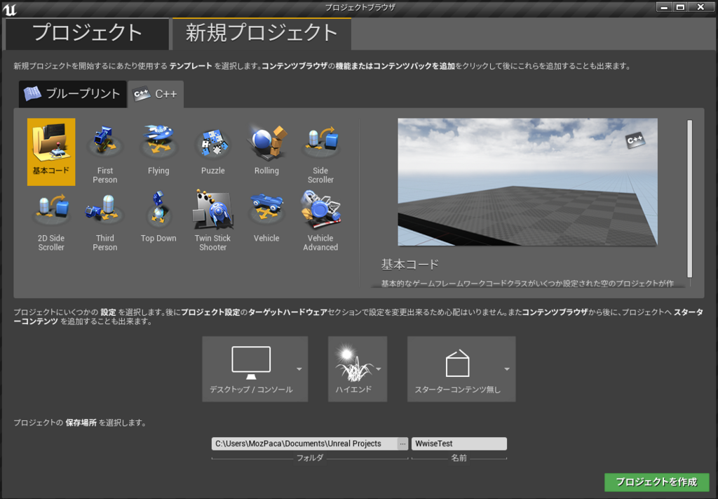Click the WwiseTest project name field
The width and height of the screenshot is (718, 499).
[459, 444]
